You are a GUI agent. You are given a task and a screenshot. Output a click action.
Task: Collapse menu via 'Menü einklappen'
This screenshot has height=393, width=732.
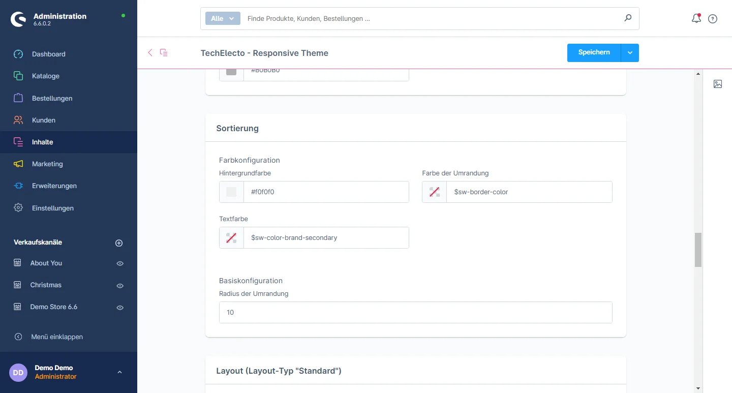(56, 337)
